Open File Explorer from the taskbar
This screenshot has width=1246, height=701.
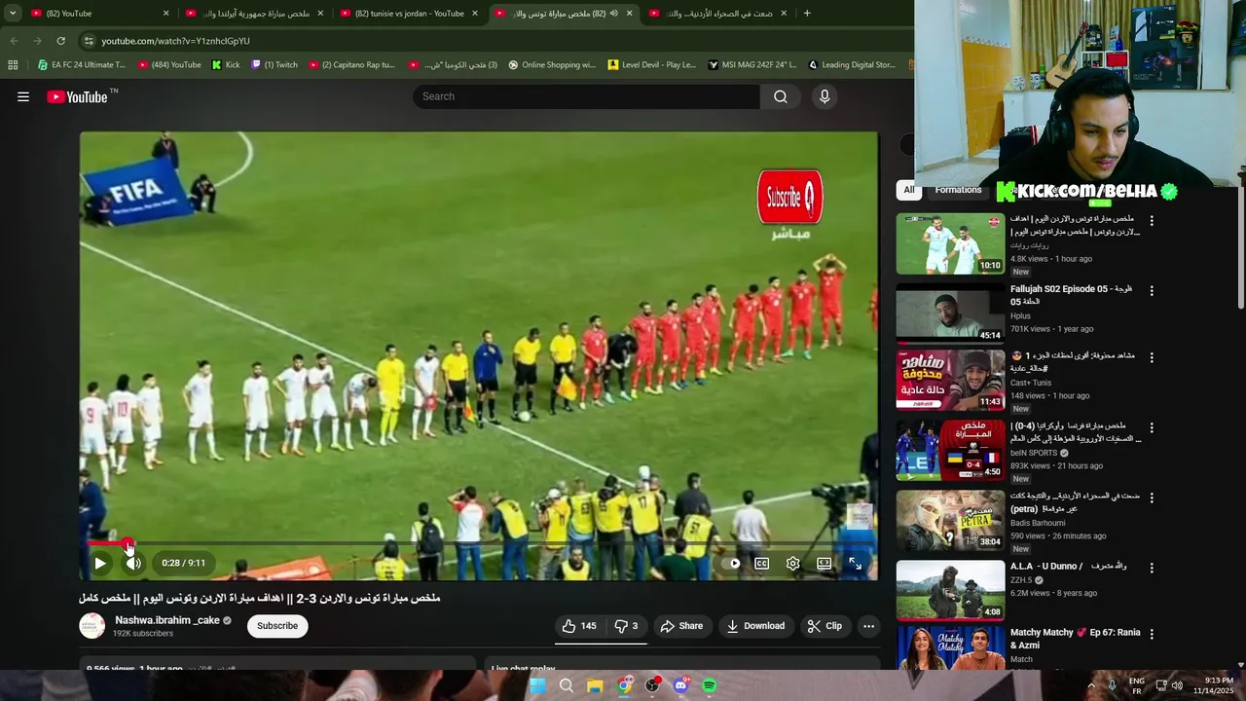pos(595,685)
